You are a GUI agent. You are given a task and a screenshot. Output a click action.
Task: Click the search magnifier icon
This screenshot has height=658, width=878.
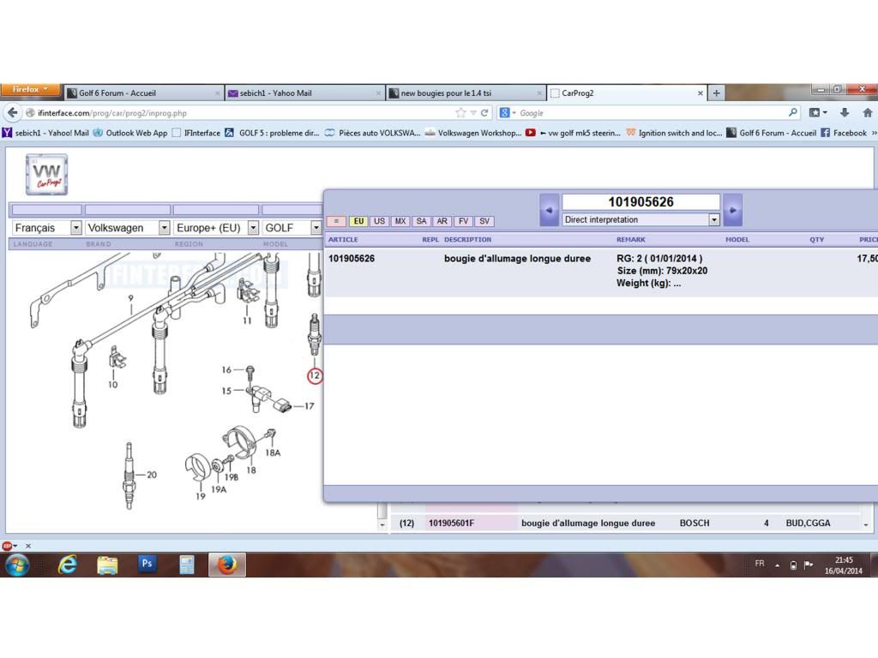pyautogui.click(x=792, y=112)
